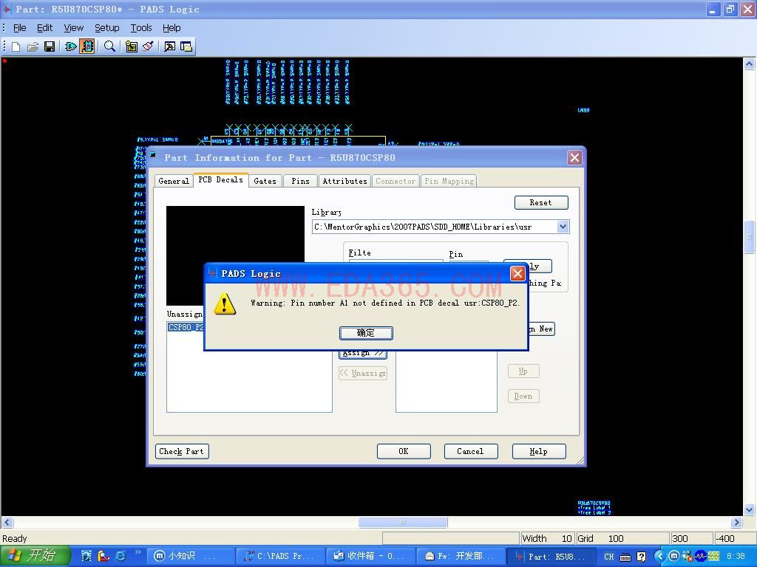Viewport: 757px width, 567px height.
Task: Click the vertical scrollbar down arrow
Action: point(750,509)
